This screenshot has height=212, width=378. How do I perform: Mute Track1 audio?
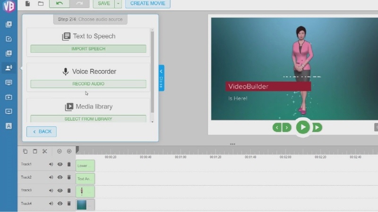[51, 164]
